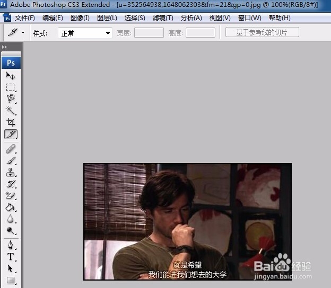
Task: Select the Paint Bucket tool
Action: pyautogui.click(x=11, y=208)
